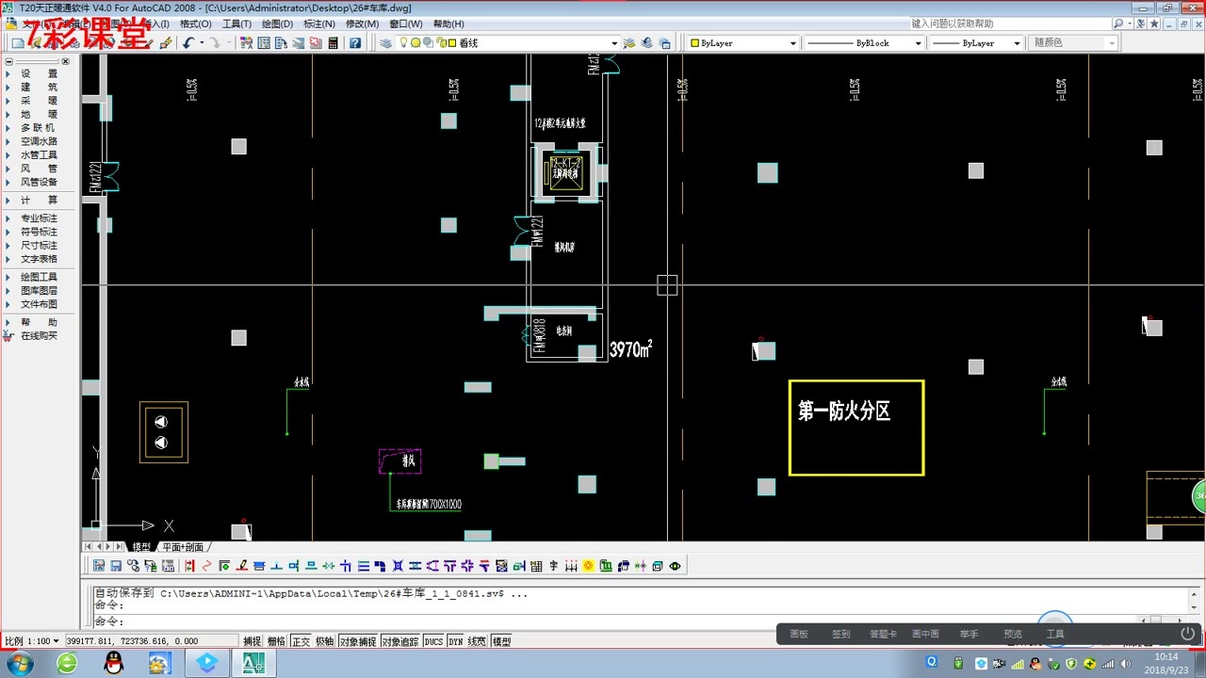Toggle 线宽 lineweight display in the status bar

click(478, 641)
